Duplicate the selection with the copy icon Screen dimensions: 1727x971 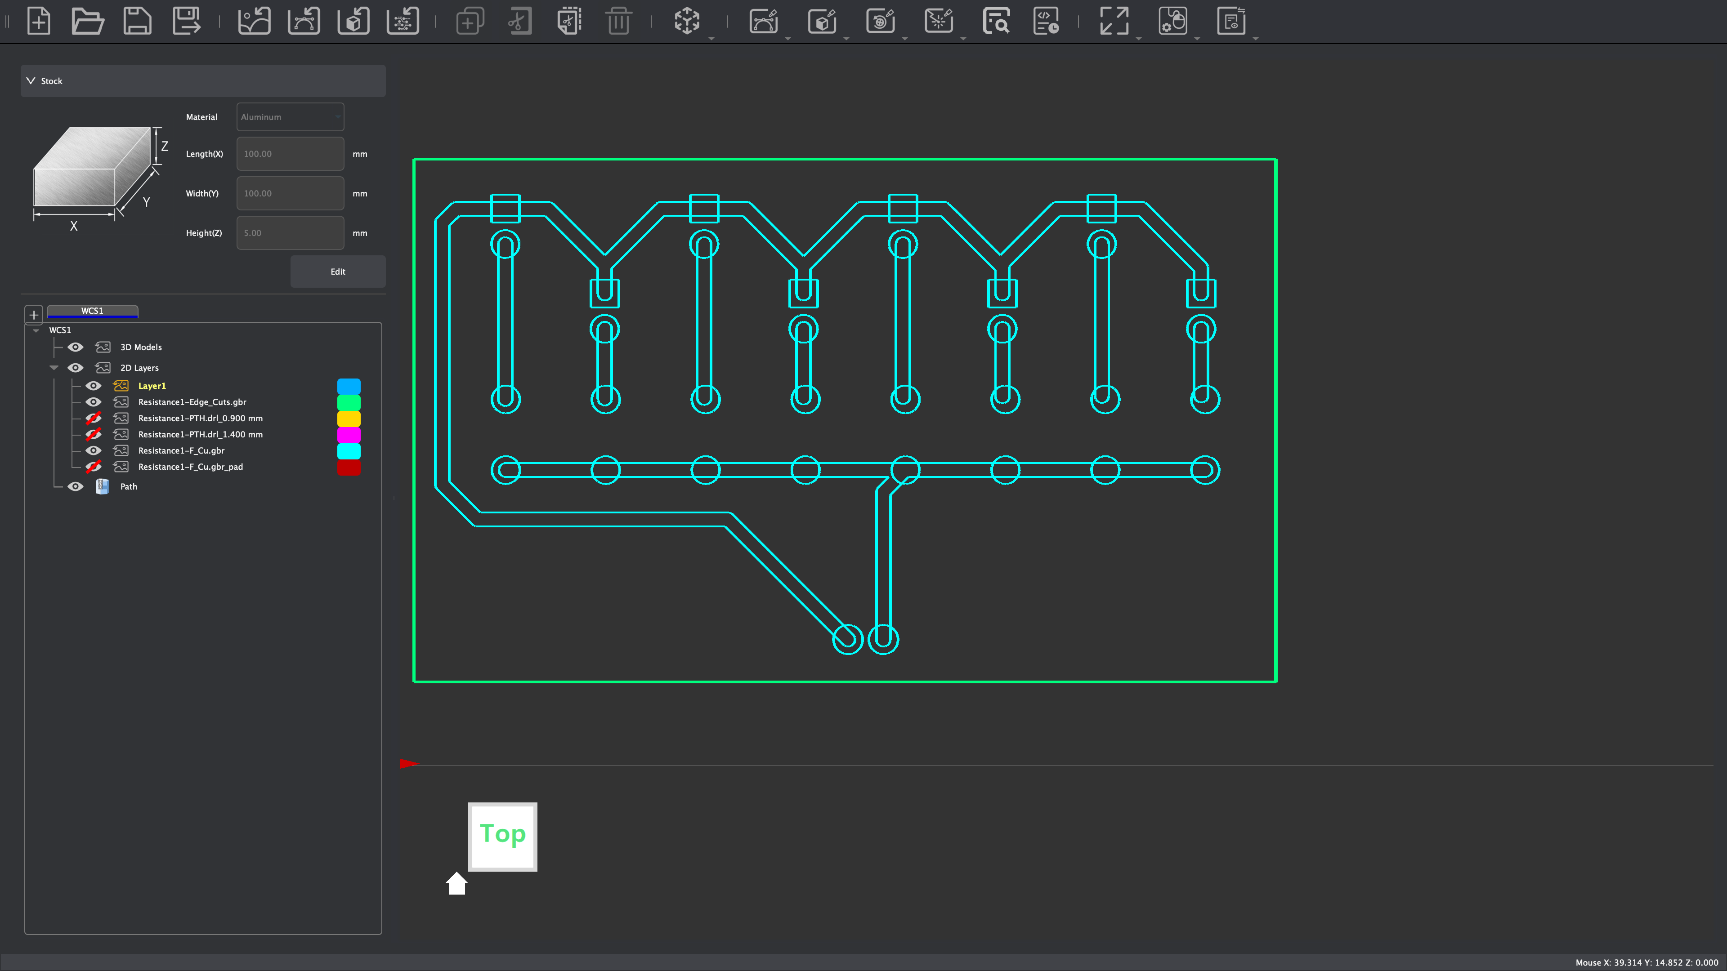click(x=469, y=21)
